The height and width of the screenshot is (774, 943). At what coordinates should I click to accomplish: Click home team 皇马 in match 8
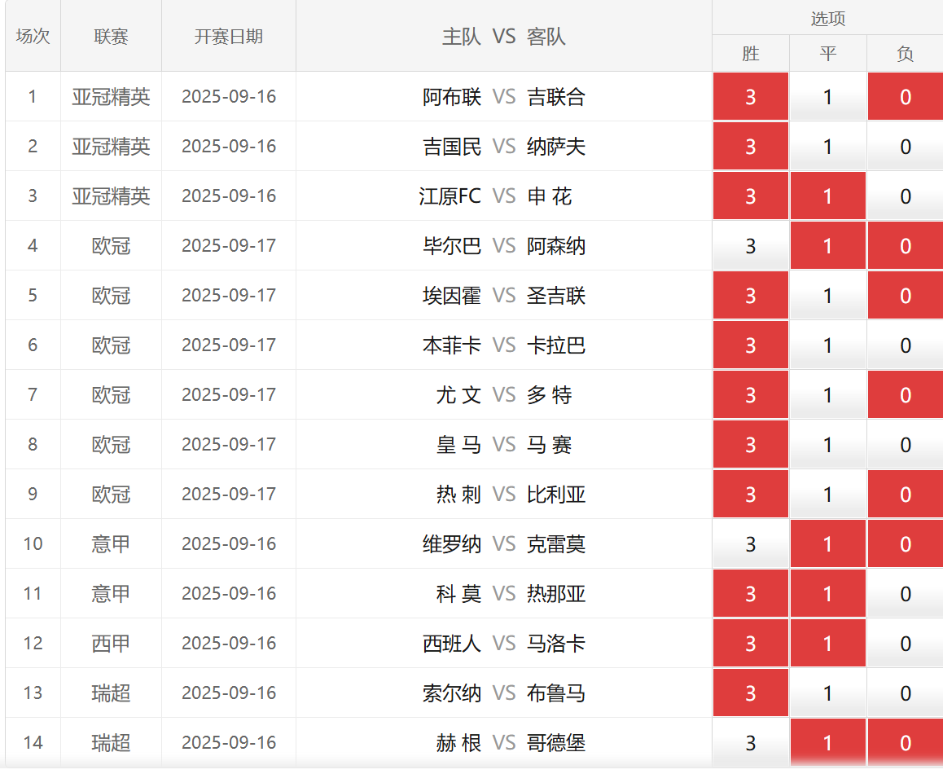pos(458,444)
